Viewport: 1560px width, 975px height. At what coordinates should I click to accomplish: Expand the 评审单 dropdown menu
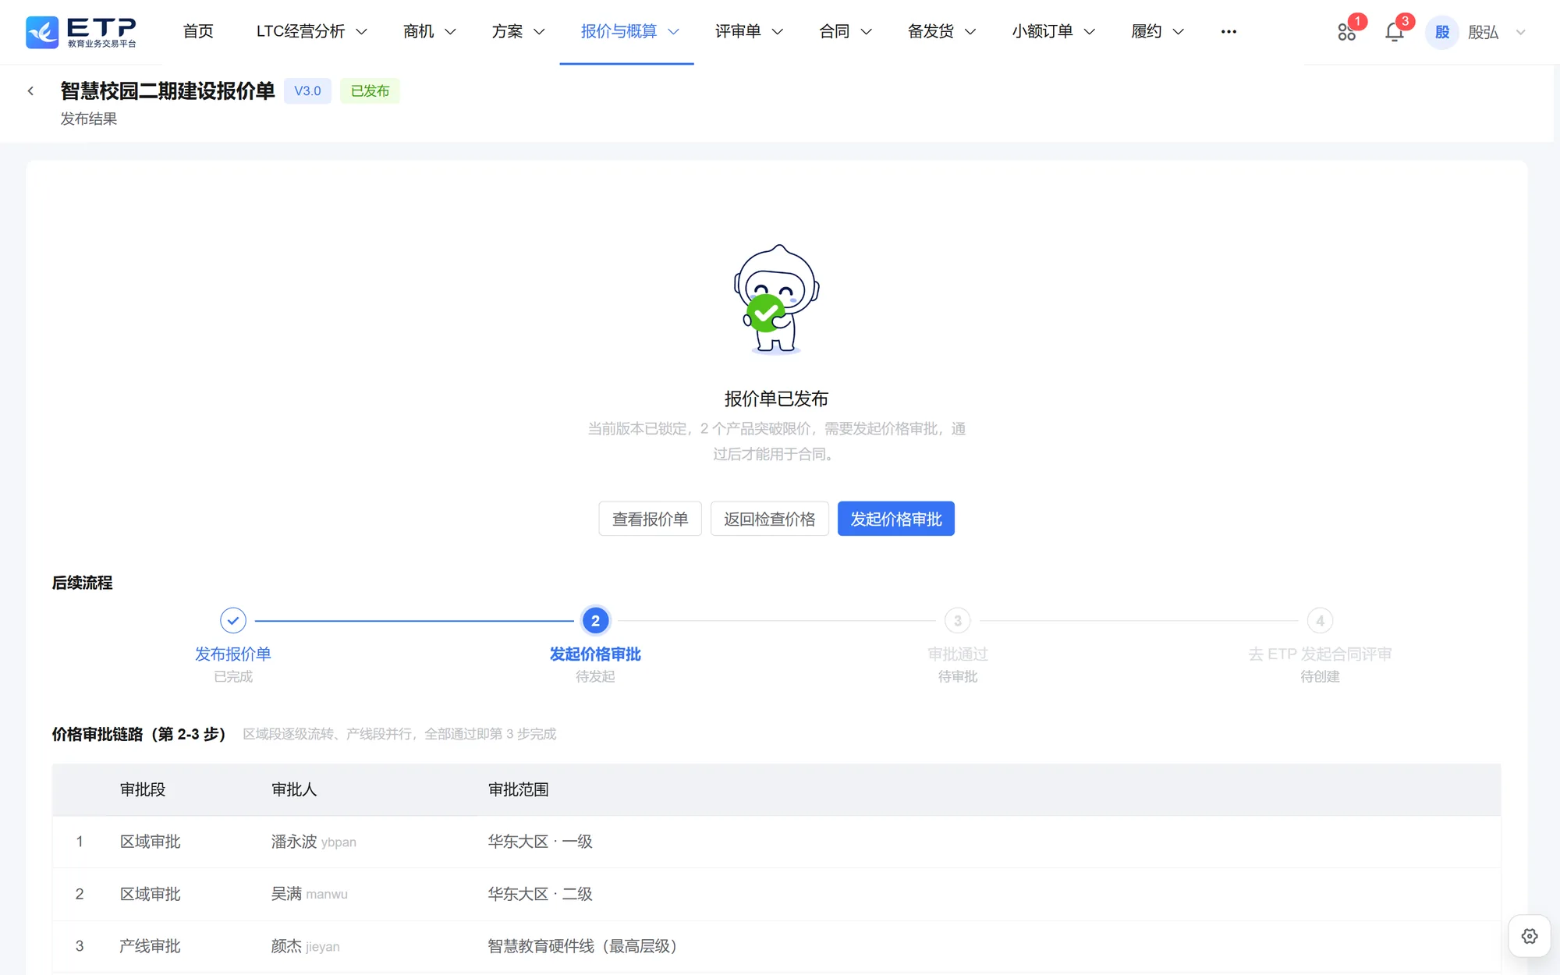click(749, 32)
